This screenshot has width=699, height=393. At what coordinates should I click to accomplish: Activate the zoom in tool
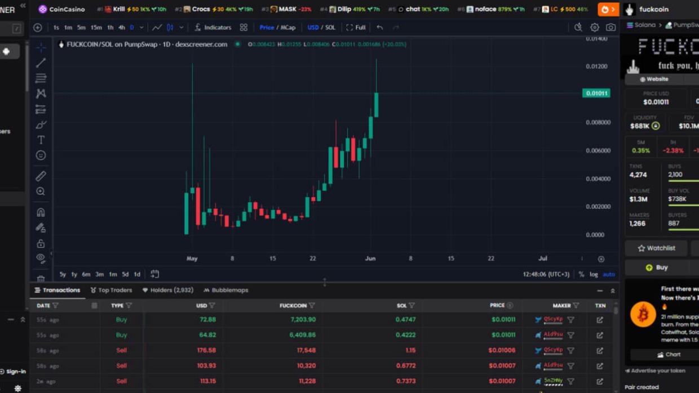41,191
